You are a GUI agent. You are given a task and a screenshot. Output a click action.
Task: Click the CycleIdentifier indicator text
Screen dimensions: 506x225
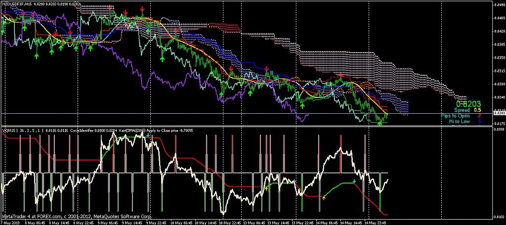pyautogui.click(x=81, y=131)
